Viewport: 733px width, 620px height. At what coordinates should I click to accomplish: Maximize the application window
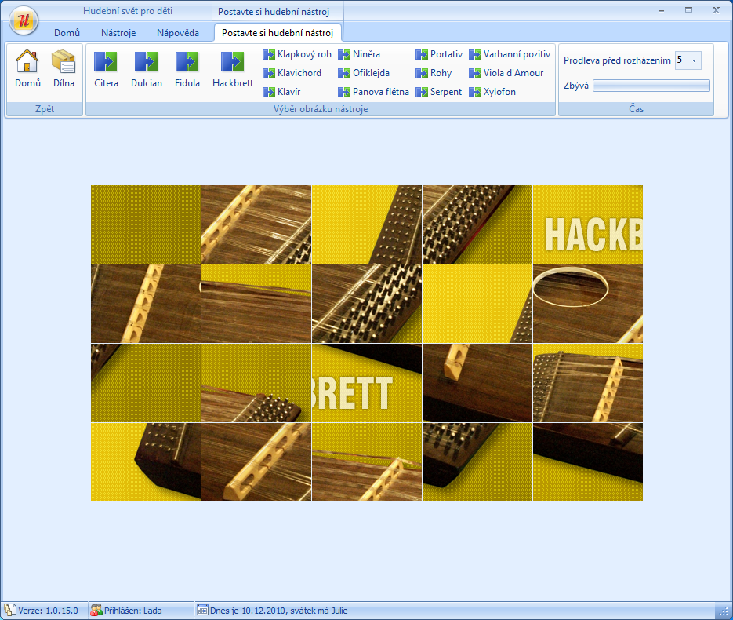tap(688, 10)
